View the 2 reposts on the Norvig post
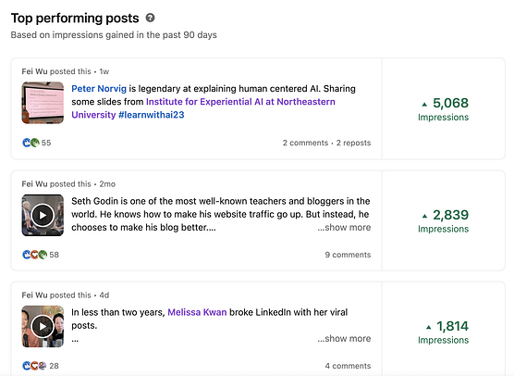This screenshot has height=376, width=514. pyautogui.click(x=353, y=143)
